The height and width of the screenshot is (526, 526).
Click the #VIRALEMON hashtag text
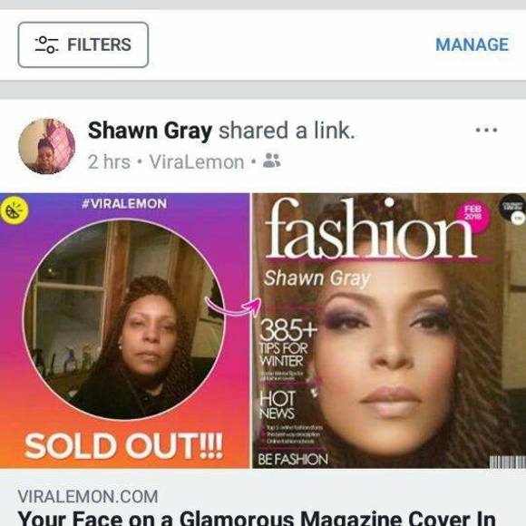[x=124, y=204]
